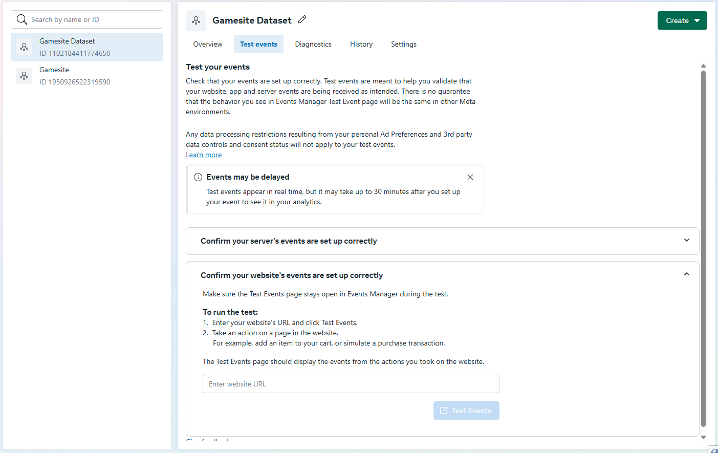Click the Confirm your website's events header
718x453 pixels.
(292, 275)
